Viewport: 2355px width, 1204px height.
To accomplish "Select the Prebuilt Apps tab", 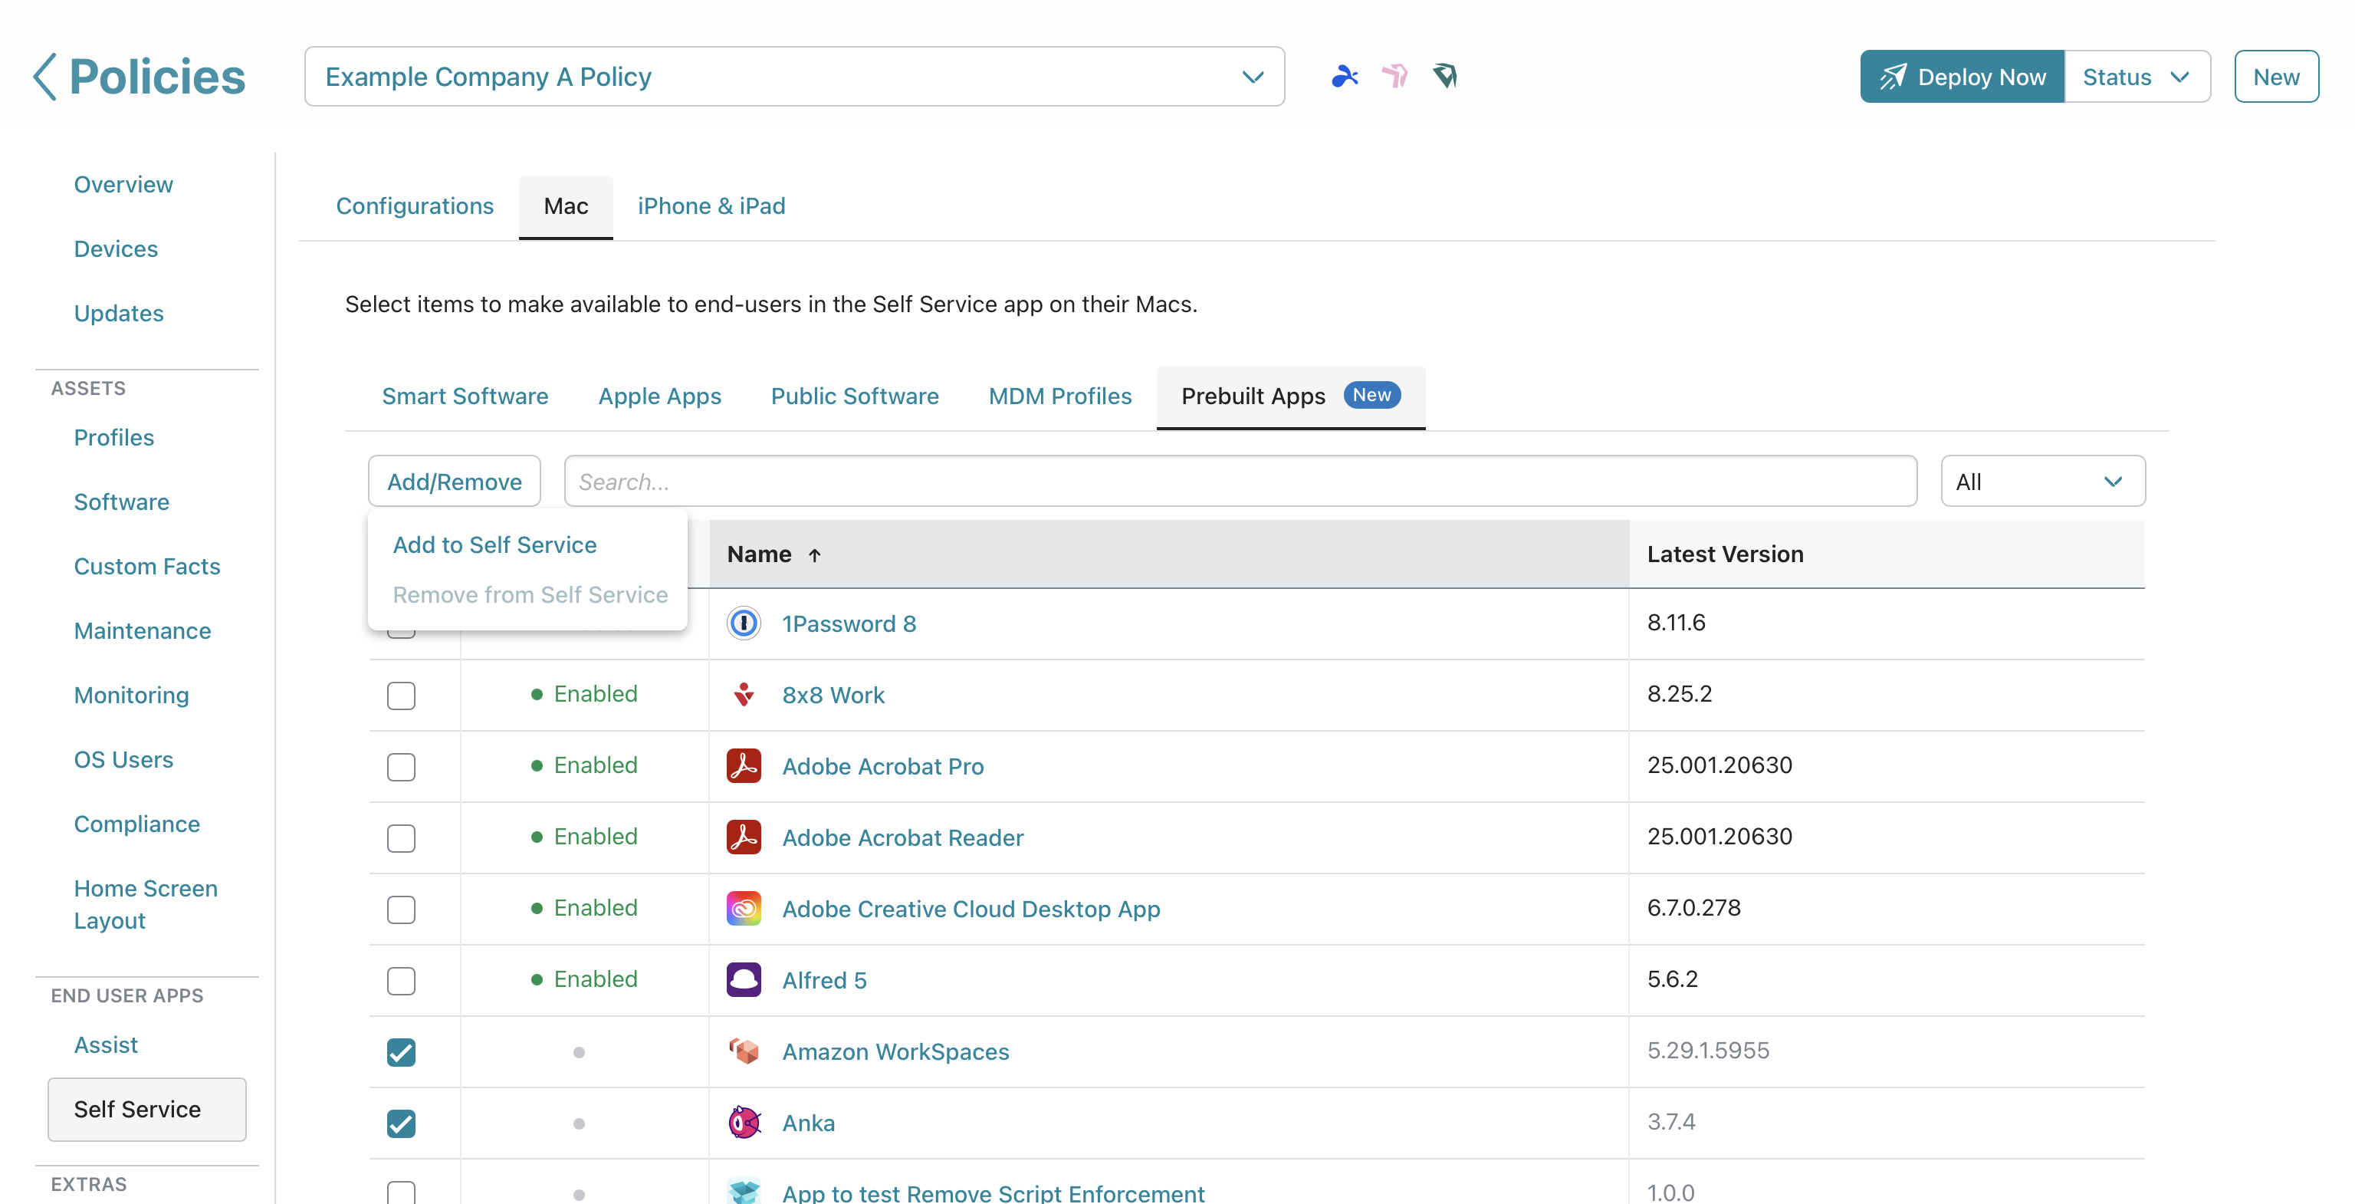I will pyautogui.click(x=1291, y=396).
